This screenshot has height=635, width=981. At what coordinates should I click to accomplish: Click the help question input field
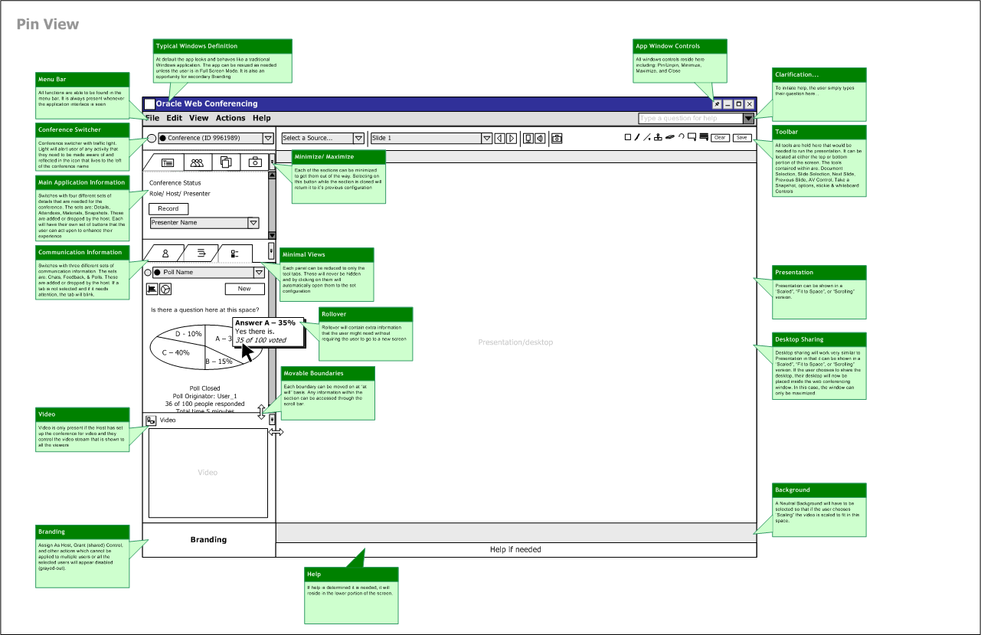pyautogui.click(x=690, y=119)
